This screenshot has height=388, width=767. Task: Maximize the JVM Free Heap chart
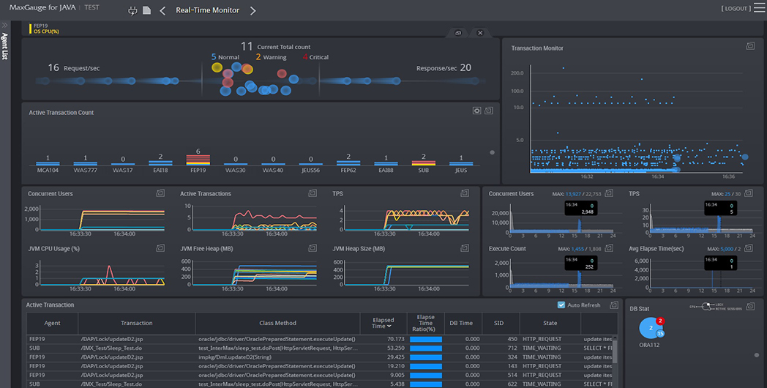tap(312, 248)
